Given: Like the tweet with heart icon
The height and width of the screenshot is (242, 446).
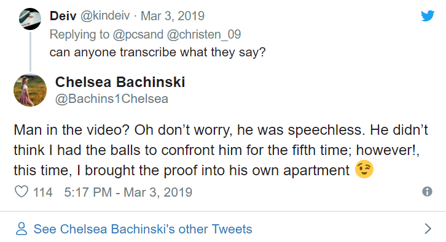Looking at the screenshot, I should [22, 192].
